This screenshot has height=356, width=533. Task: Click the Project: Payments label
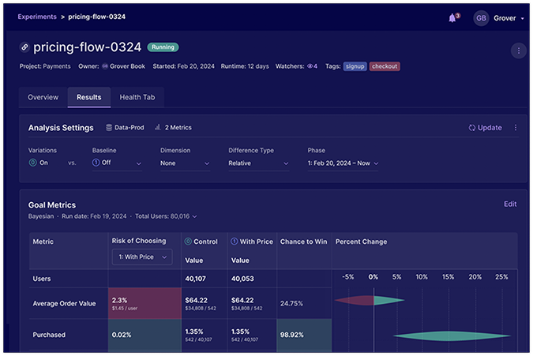[x=45, y=66]
